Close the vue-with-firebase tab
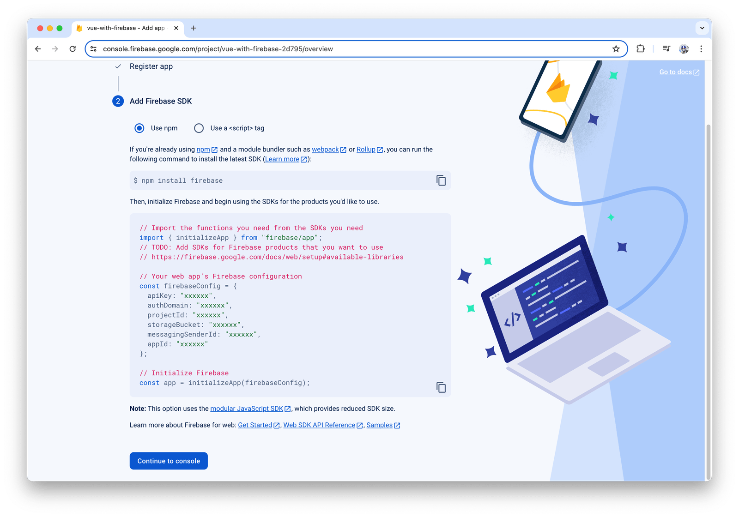 coord(176,28)
